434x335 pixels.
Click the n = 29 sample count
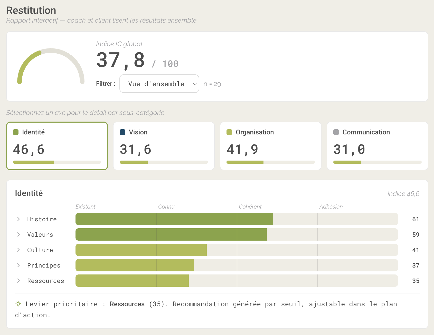click(x=212, y=84)
